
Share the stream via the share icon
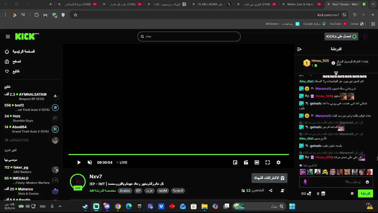point(271,191)
